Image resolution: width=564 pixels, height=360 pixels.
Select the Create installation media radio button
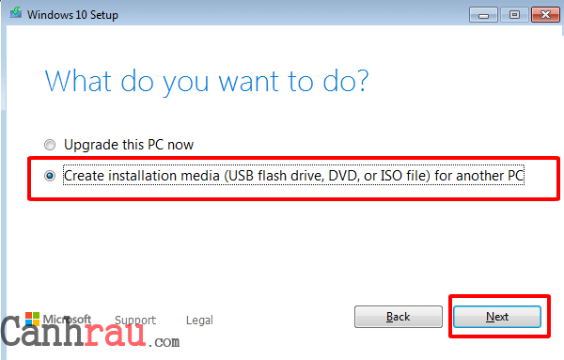tap(50, 176)
